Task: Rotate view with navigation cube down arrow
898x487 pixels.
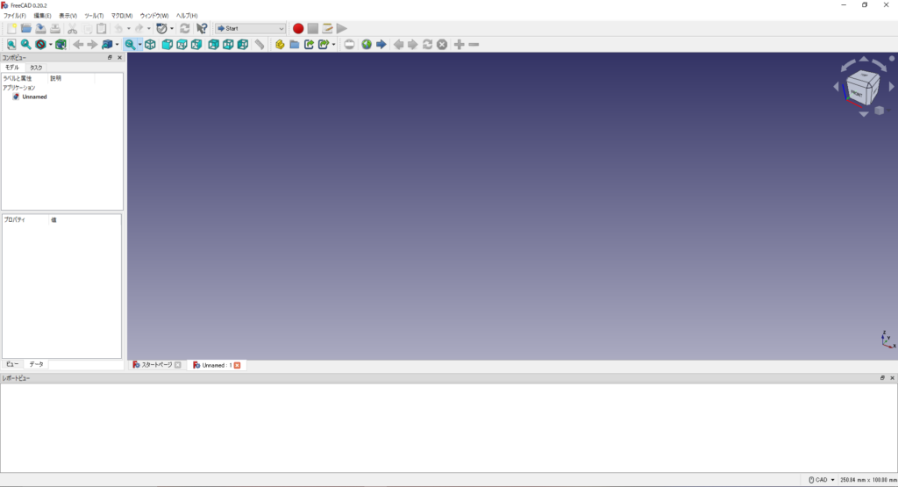Action: click(x=864, y=114)
